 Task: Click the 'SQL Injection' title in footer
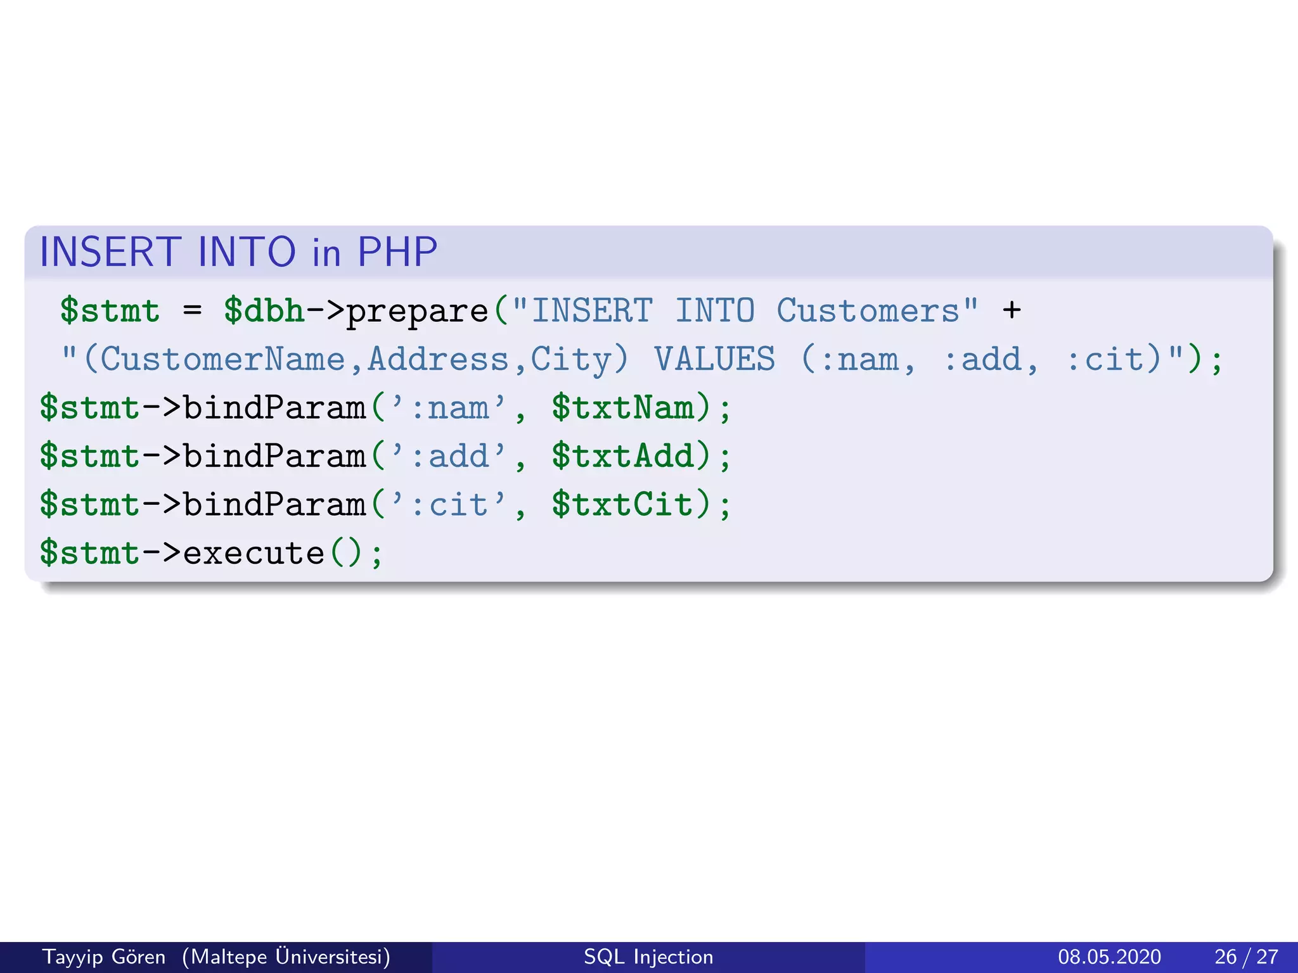(x=648, y=957)
